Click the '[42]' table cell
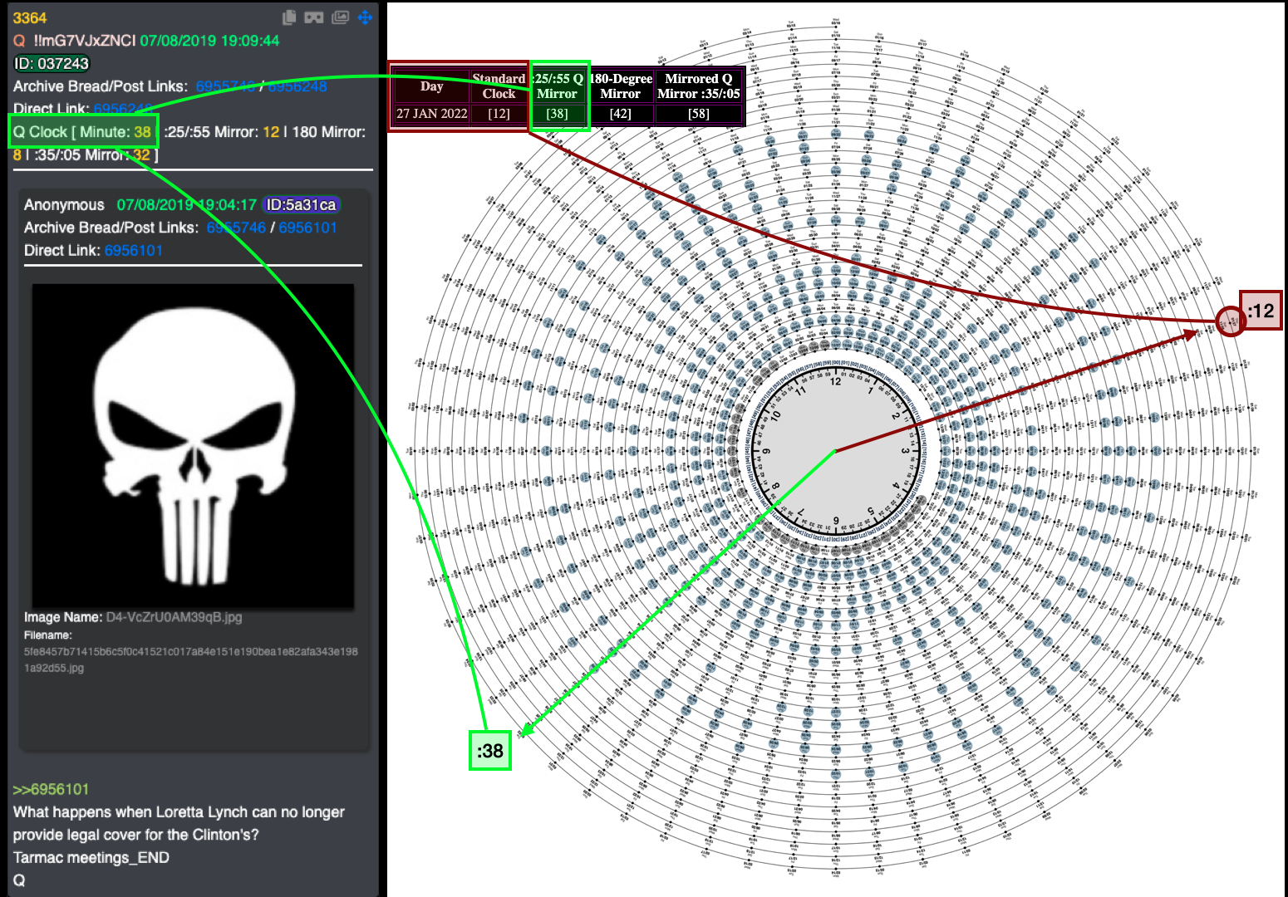This screenshot has width=1288, height=897. tap(621, 114)
